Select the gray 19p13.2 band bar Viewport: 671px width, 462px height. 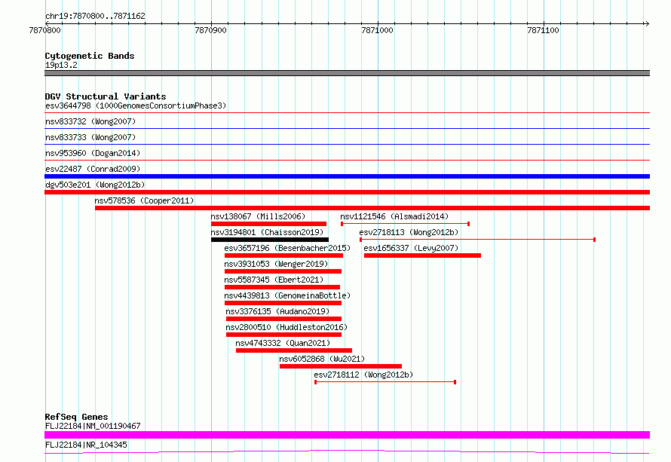(347, 73)
